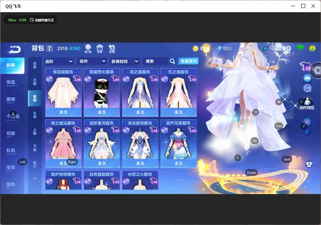Click the 批量操作 batch operation button
This screenshot has height=225, width=321.
[188, 61]
